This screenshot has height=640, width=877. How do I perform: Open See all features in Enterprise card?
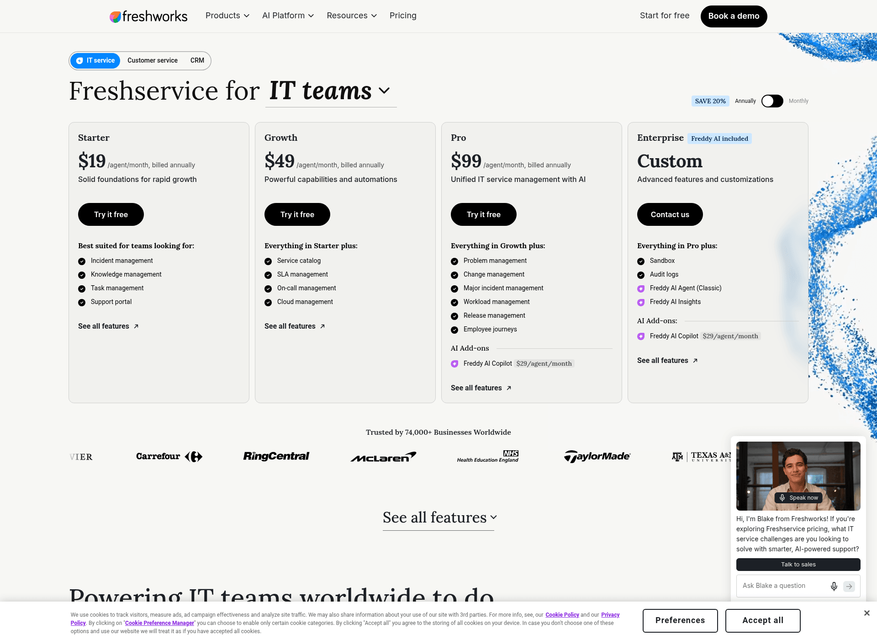(667, 360)
